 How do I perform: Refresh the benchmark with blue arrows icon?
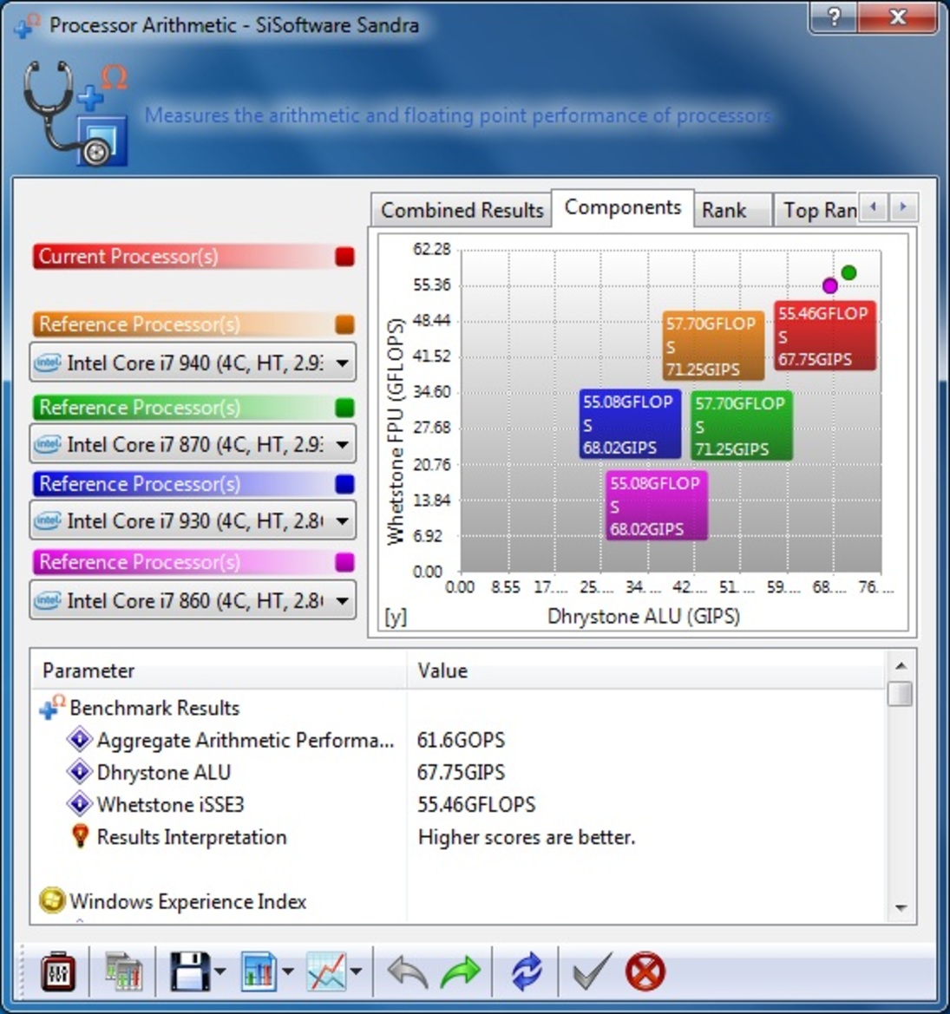pyautogui.click(x=527, y=971)
